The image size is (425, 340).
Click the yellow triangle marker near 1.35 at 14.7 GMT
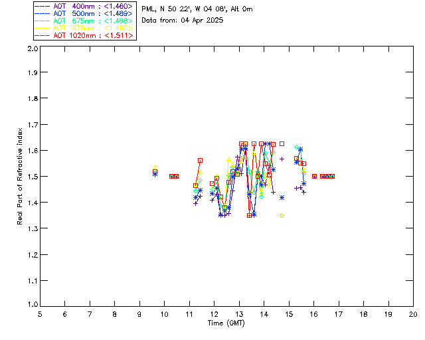[x=282, y=216]
